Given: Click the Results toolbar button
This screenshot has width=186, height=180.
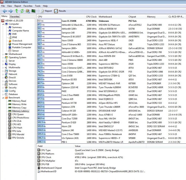Looking at the screenshot, I should click(60, 11).
